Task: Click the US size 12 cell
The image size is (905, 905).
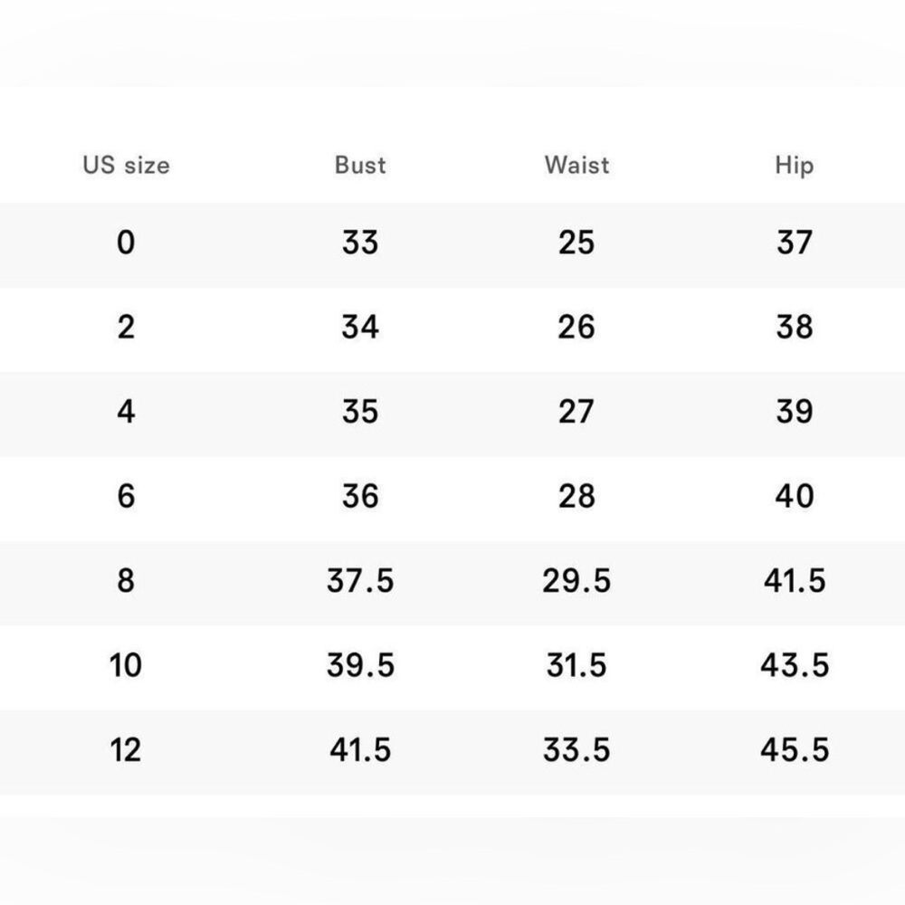Action: [125, 750]
